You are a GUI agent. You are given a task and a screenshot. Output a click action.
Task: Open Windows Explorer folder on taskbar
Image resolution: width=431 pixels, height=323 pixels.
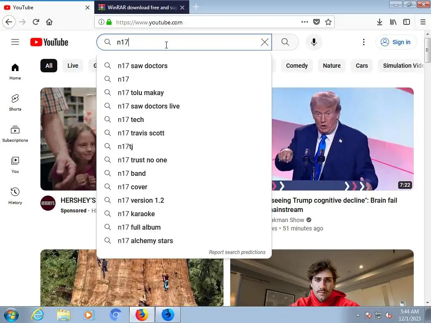64,315
